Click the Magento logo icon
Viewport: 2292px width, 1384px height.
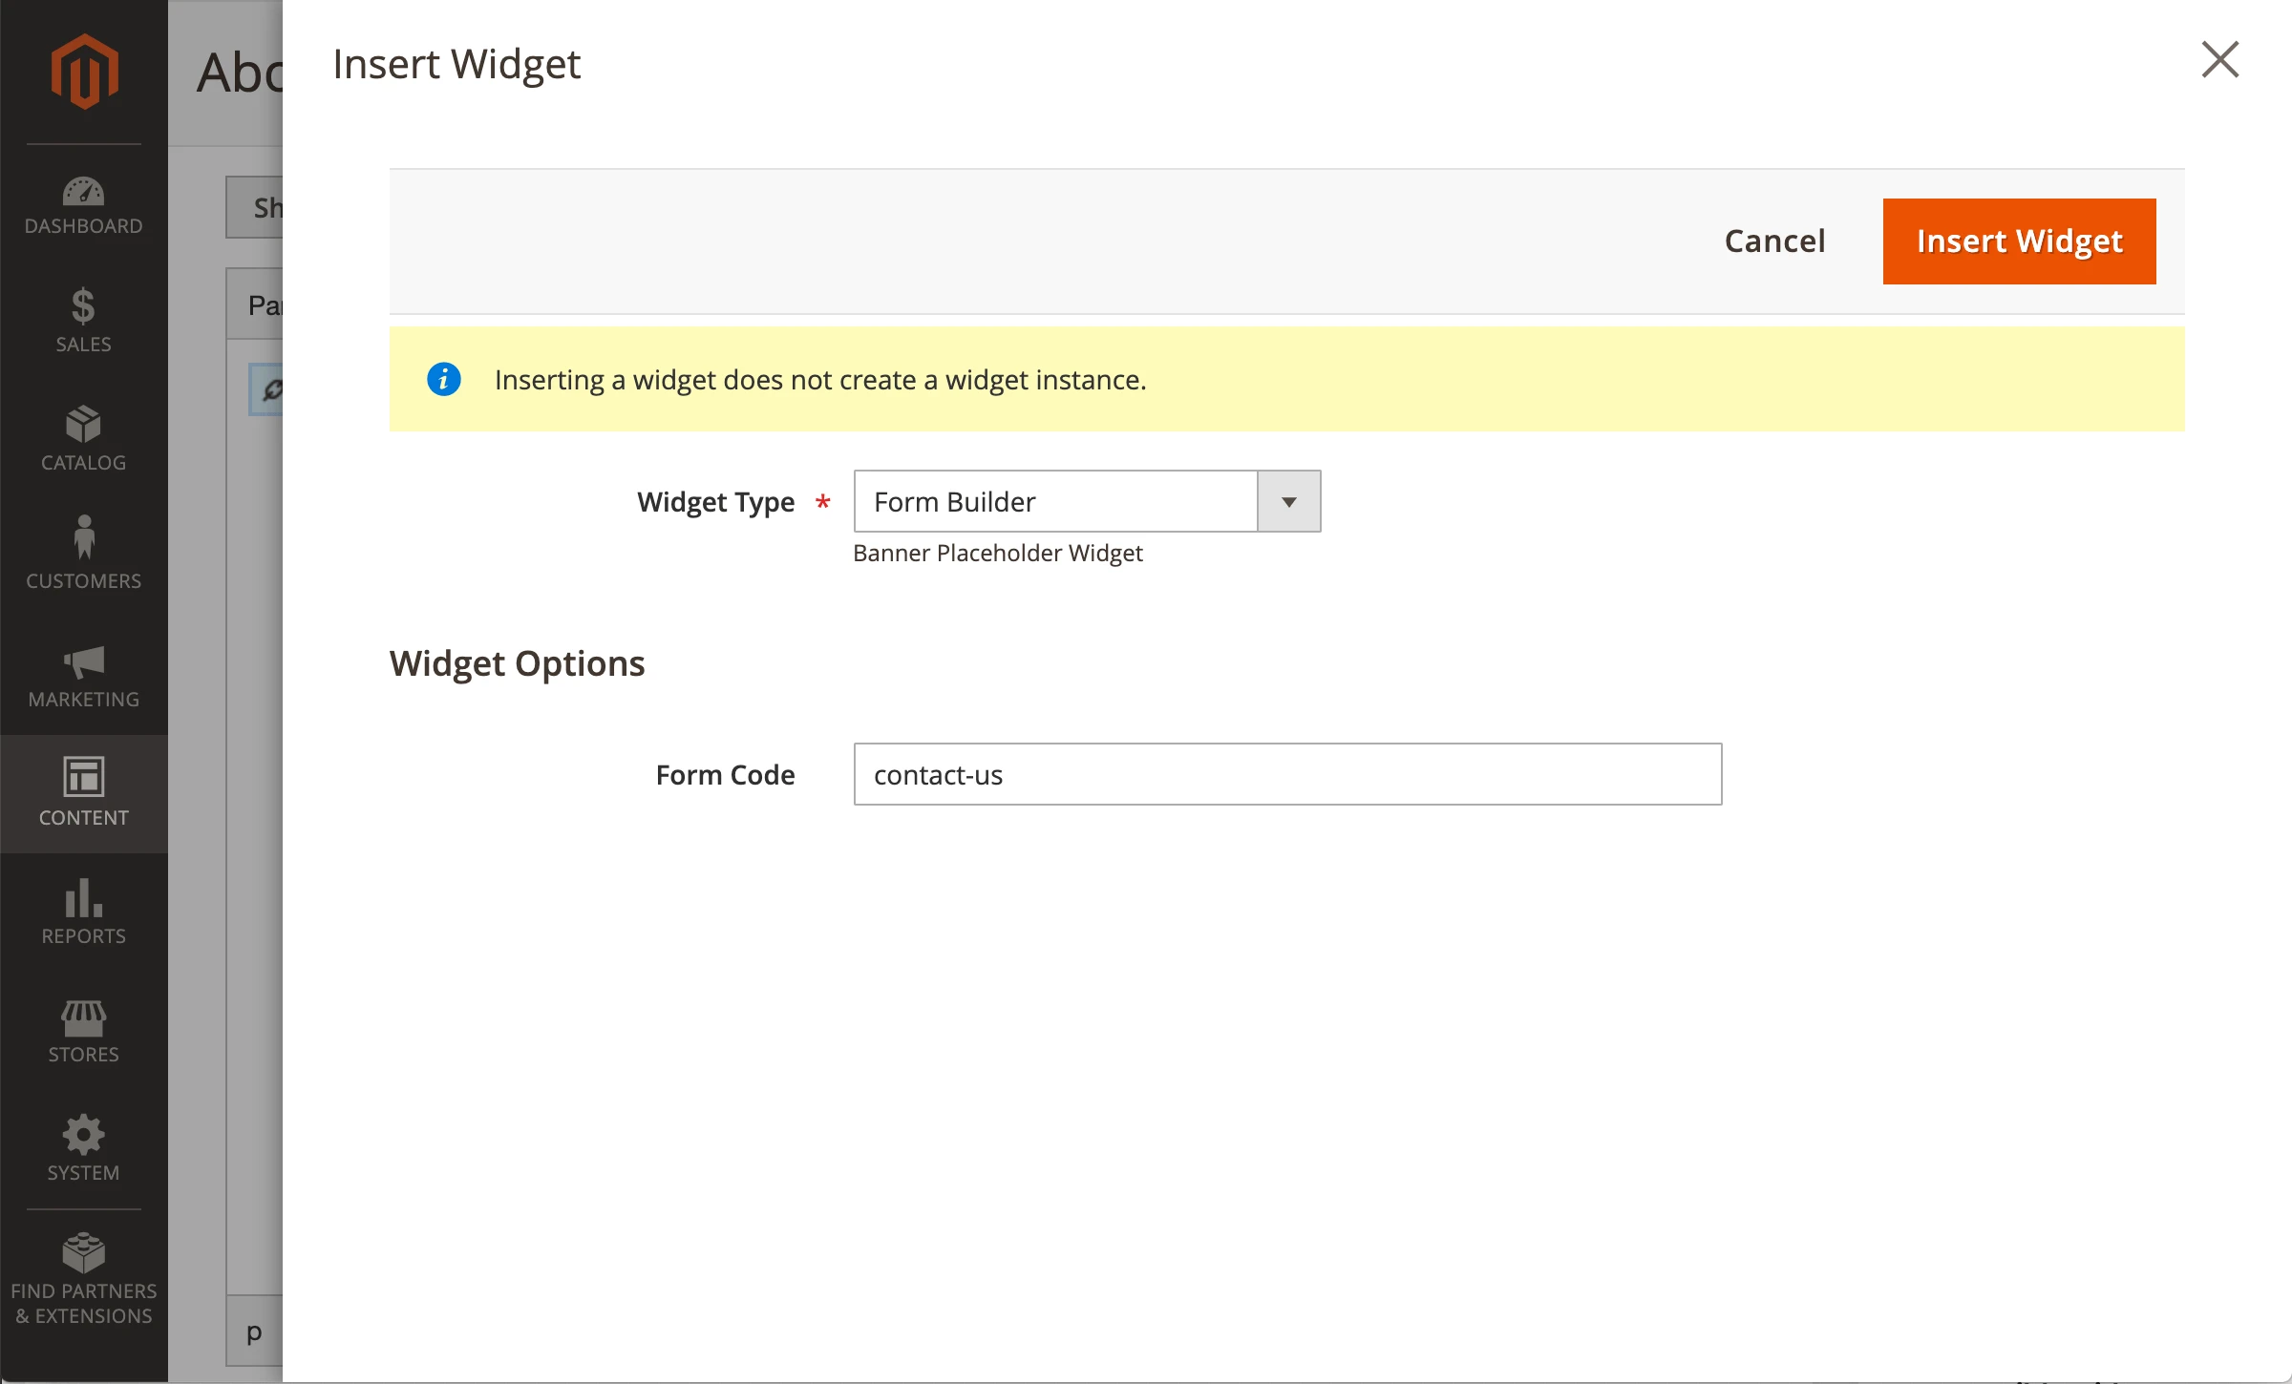(x=84, y=72)
